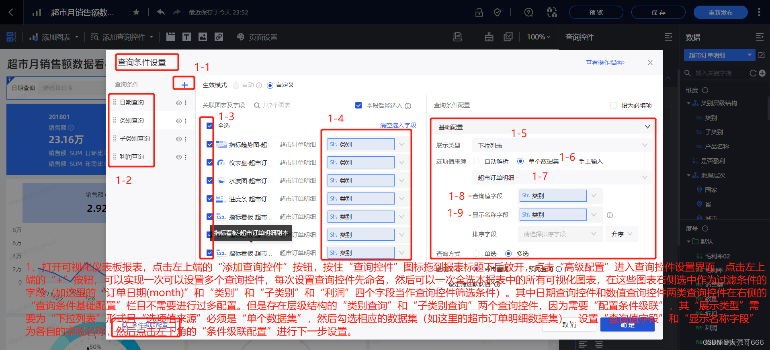Screen dimensions: 770x350
Task: Select the 自定义 effective mode radio
Action: (x=270, y=85)
